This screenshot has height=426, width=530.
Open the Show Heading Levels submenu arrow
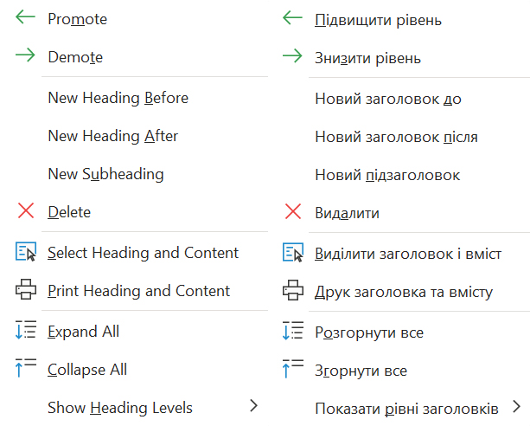point(253,406)
